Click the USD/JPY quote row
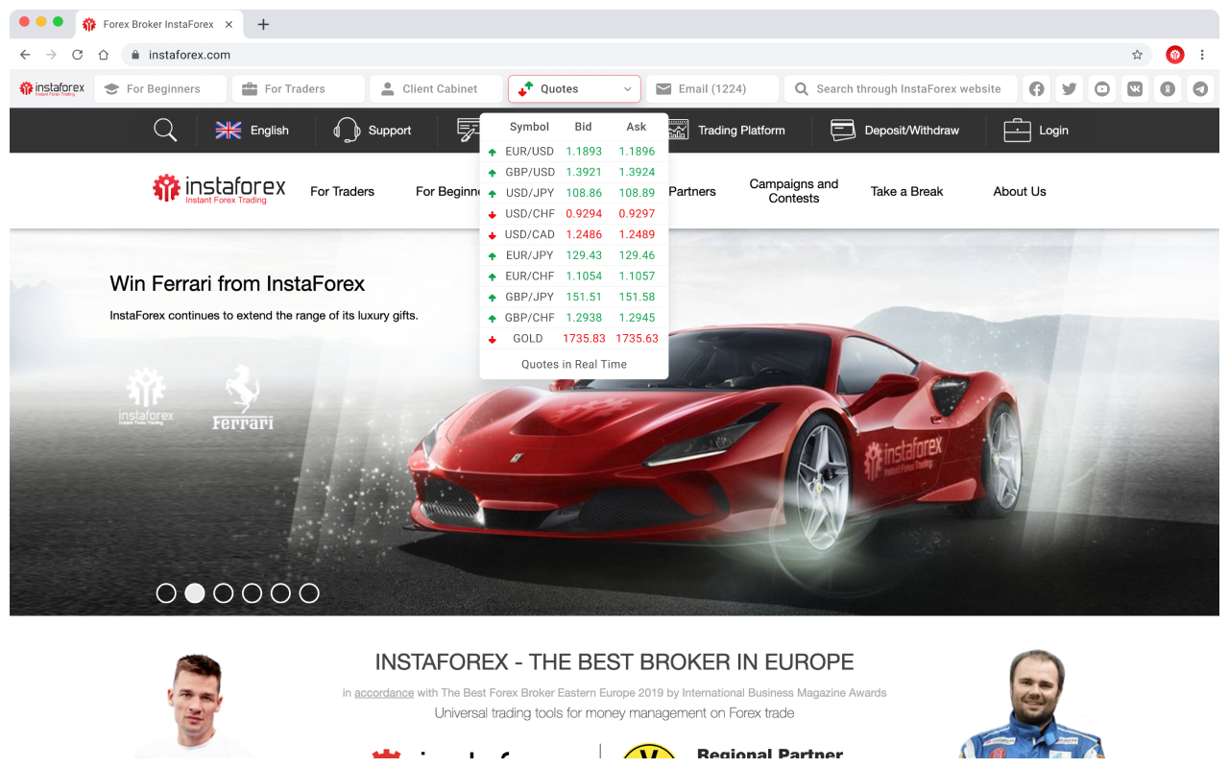The height and width of the screenshot is (768, 1229). (574, 193)
